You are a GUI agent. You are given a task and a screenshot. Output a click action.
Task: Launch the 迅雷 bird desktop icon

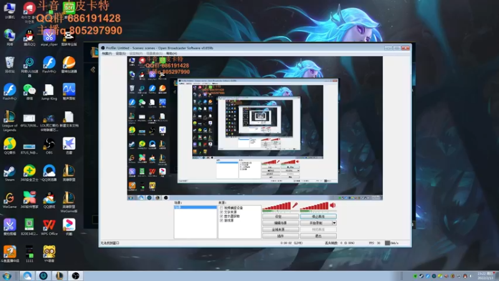[x=69, y=146]
